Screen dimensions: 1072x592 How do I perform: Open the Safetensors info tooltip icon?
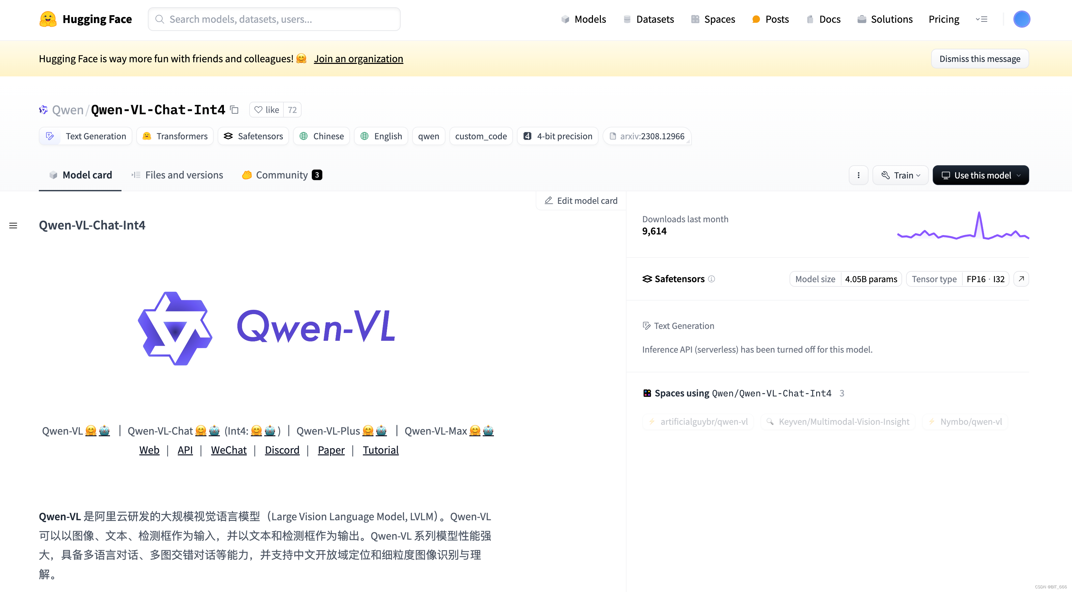pos(712,279)
